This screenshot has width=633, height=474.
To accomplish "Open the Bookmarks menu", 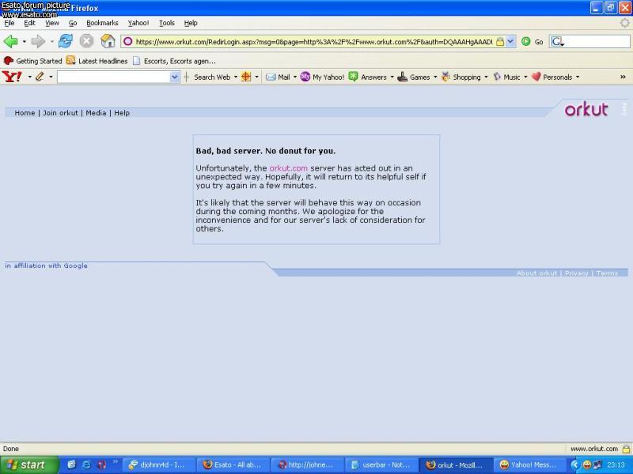I will point(102,23).
